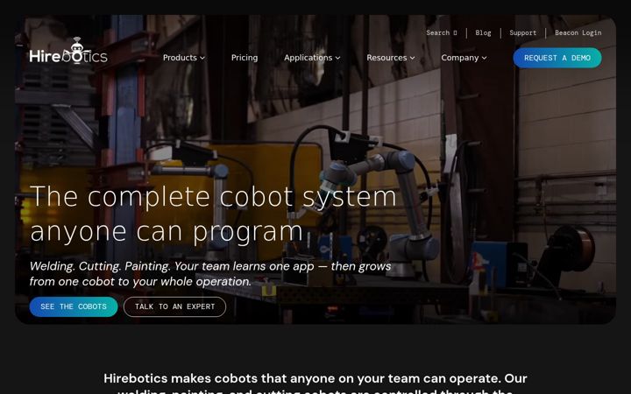Screen dimensions: 631x394
Task: Click the Talk to an Expert button
Action: [x=174, y=306]
